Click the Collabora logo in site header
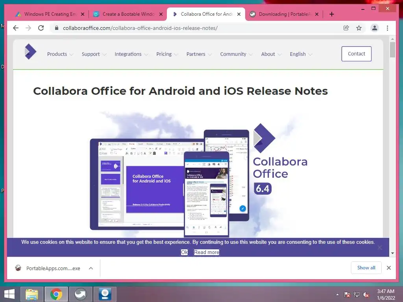This screenshot has height=302, width=403. (30, 52)
